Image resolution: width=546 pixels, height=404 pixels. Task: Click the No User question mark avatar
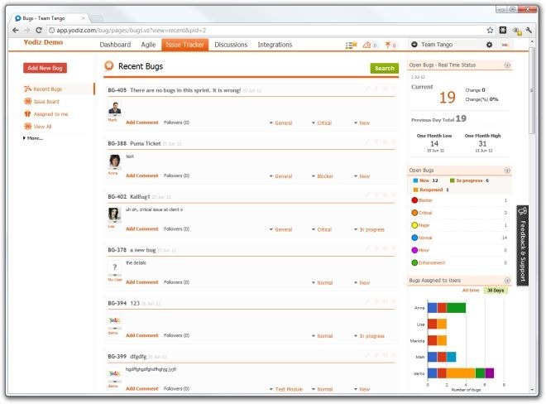pos(114,267)
